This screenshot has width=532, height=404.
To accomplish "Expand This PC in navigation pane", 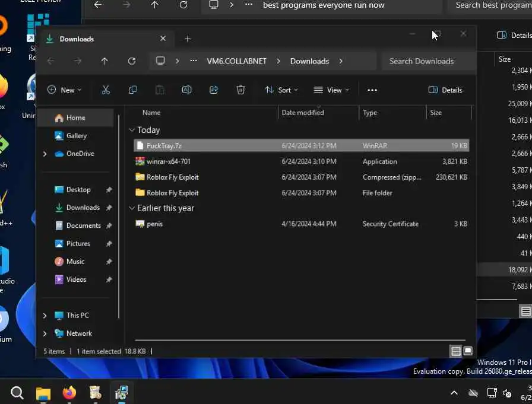I will pos(45,316).
